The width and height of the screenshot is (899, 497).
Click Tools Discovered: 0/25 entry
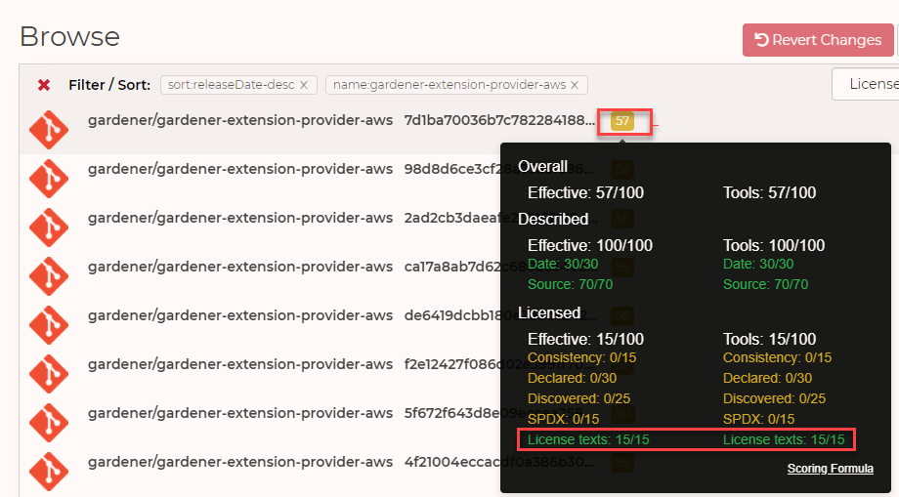774,398
